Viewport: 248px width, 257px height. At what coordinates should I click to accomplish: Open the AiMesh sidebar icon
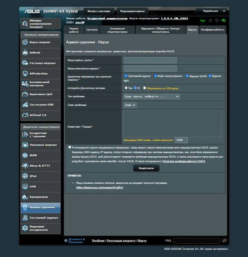point(25,53)
